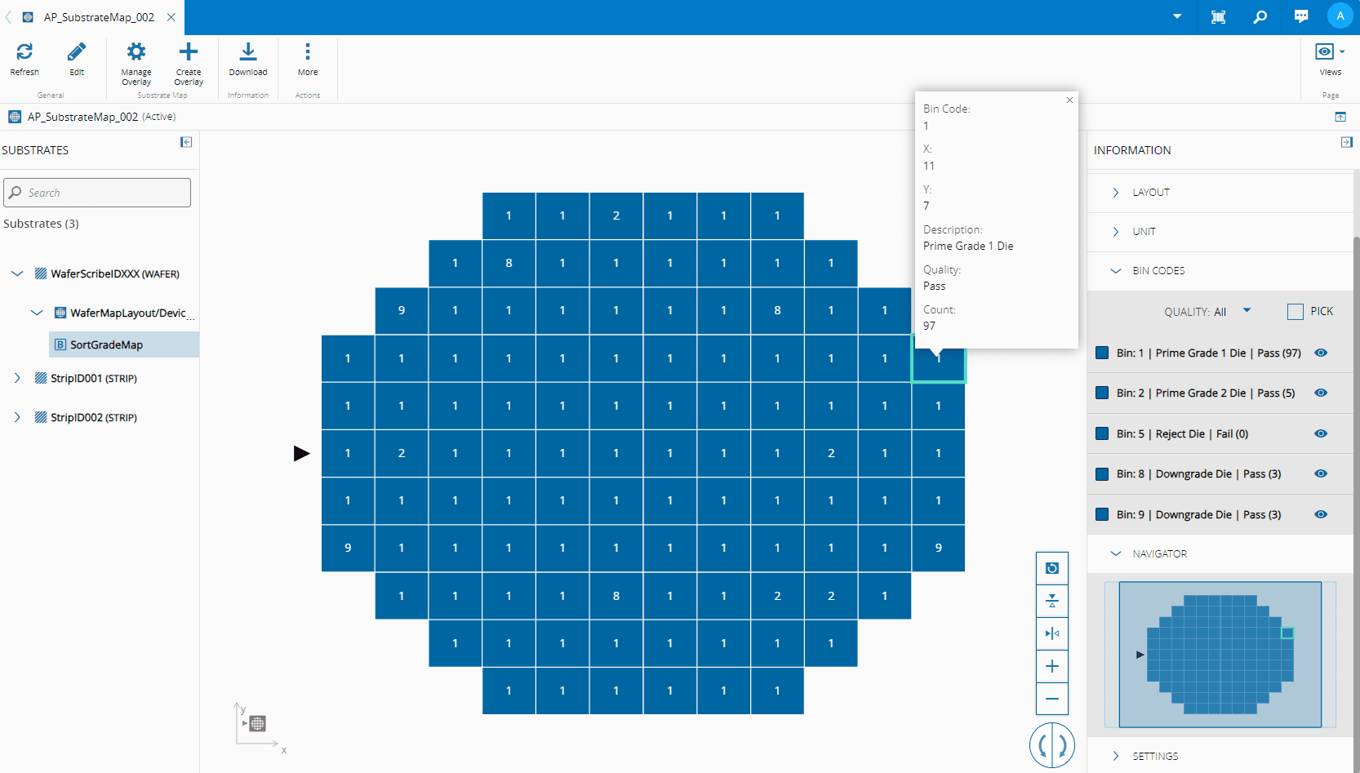Image resolution: width=1360 pixels, height=773 pixels.
Task: Click the navigator wafer thumbnail
Action: click(x=1220, y=655)
